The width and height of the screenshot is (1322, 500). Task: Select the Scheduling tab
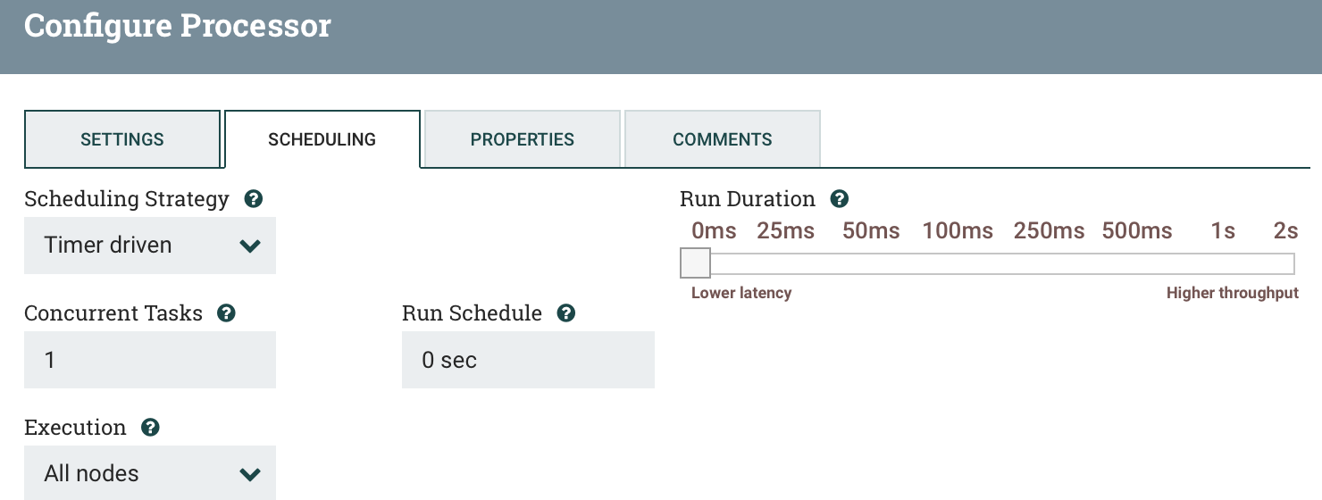(322, 139)
